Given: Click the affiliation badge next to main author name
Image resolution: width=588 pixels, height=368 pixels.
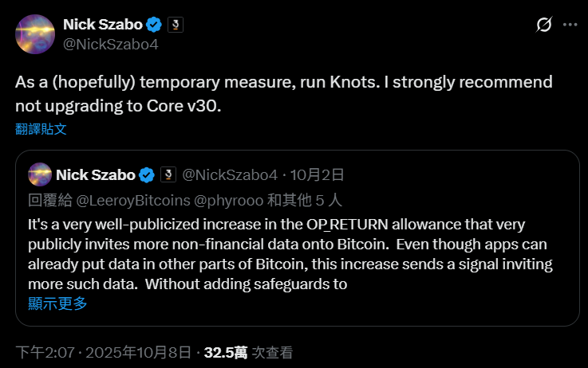Looking at the screenshot, I should [x=176, y=25].
